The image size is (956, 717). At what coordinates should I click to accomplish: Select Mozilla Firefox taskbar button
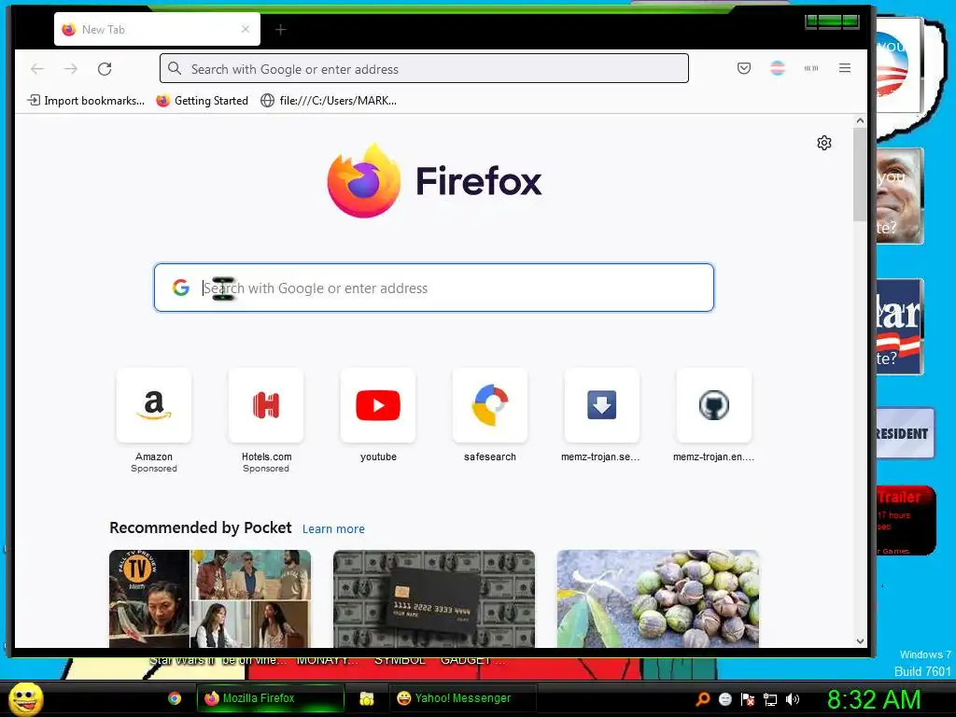click(270, 698)
